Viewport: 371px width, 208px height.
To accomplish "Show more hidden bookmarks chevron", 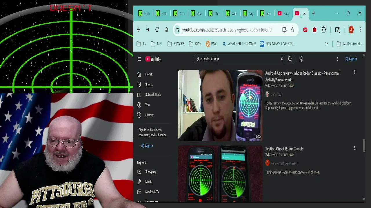I will (x=326, y=44).
